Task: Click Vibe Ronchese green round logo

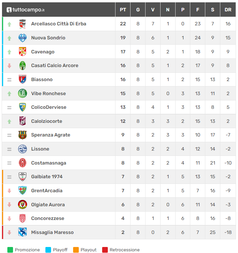Action: (x=22, y=93)
